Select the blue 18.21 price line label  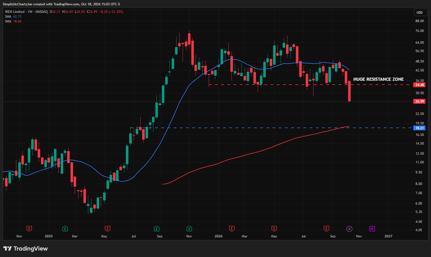pos(419,128)
